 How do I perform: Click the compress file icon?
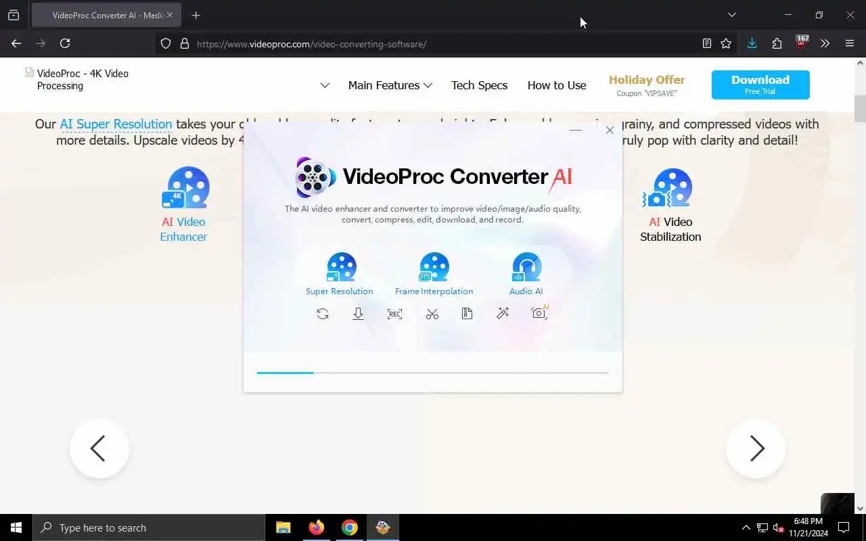(x=467, y=314)
